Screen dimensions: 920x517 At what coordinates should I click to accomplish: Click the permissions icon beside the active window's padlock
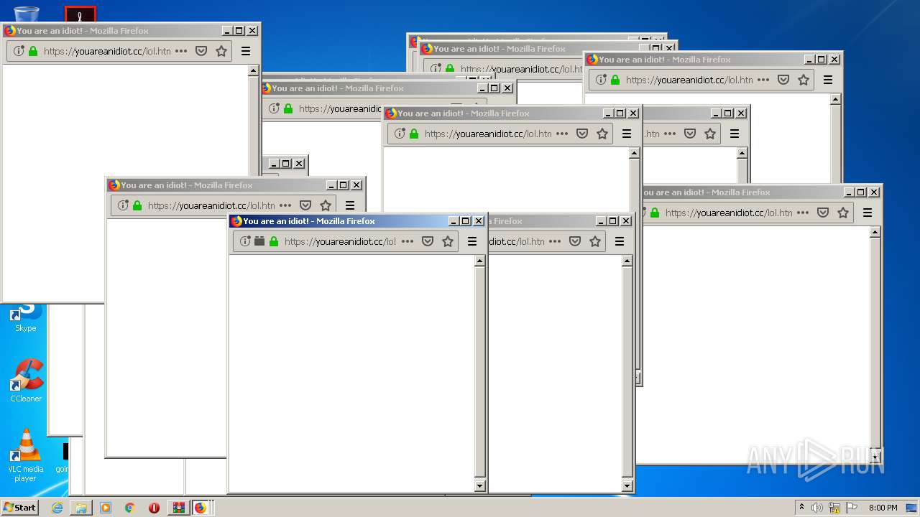pos(259,241)
